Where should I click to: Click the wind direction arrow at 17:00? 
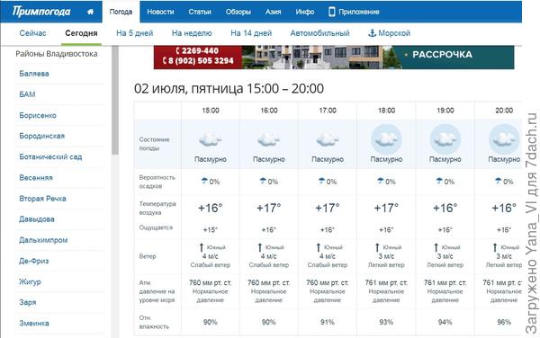[319, 247]
